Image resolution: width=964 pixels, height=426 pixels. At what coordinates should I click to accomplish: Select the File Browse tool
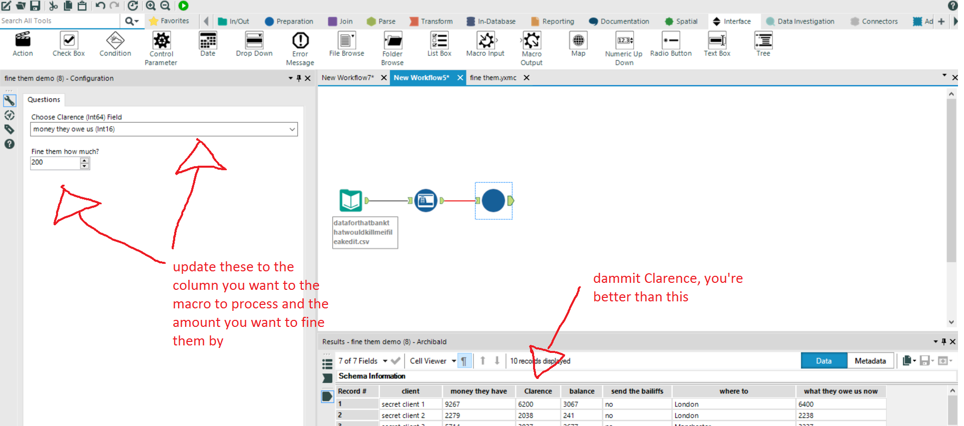pyautogui.click(x=346, y=45)
